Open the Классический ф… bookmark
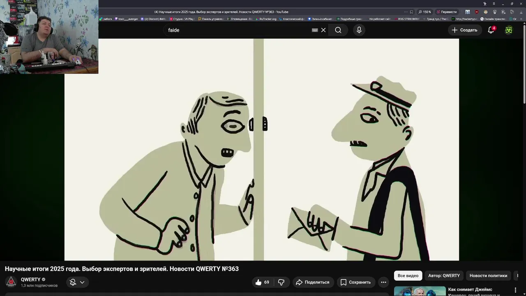Image resolution: width=526 pixels, height=296 pixels. click(292, 19)
